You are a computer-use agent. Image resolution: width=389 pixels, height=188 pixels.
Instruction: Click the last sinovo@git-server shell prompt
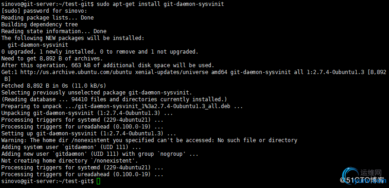[x=47, y=181]
